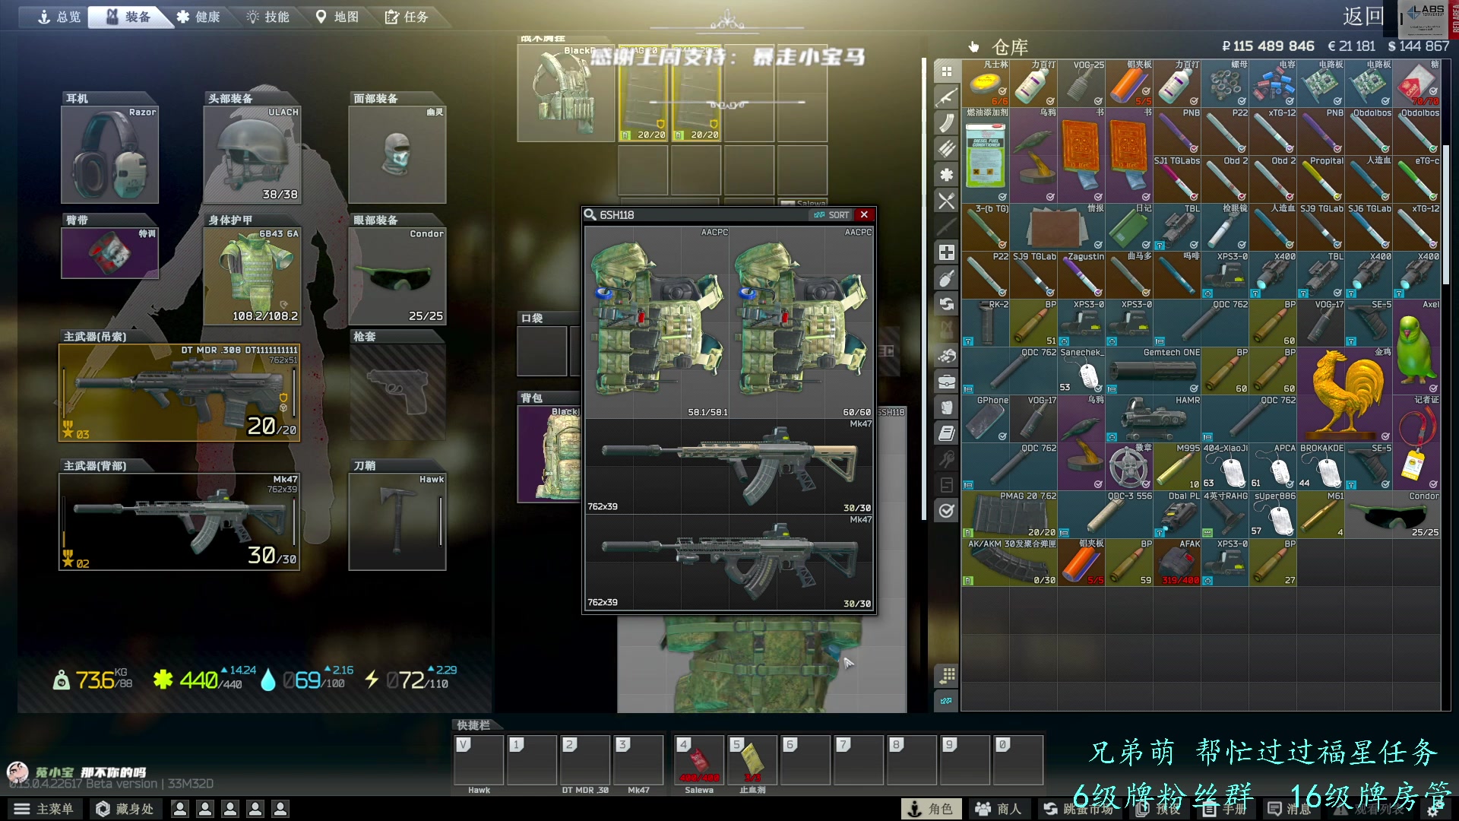Select the Hawk hatchet in scabbard slot
1459x821 pixels.
click(397, 521)
